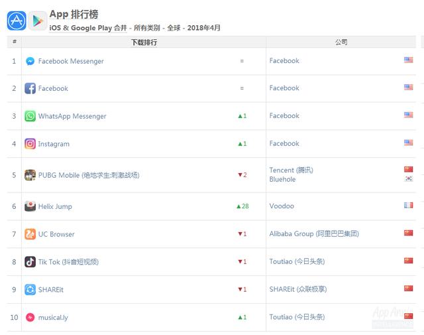Image resolution: width=424 pixels, height=335 pixels.
Task: Click the musical.ly app icon
Action: 30,318
